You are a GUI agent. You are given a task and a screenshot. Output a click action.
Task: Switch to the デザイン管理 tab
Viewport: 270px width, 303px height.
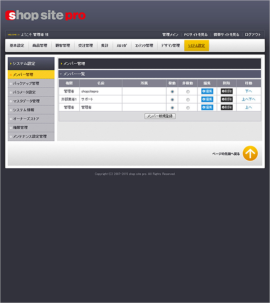coord(170,46)
